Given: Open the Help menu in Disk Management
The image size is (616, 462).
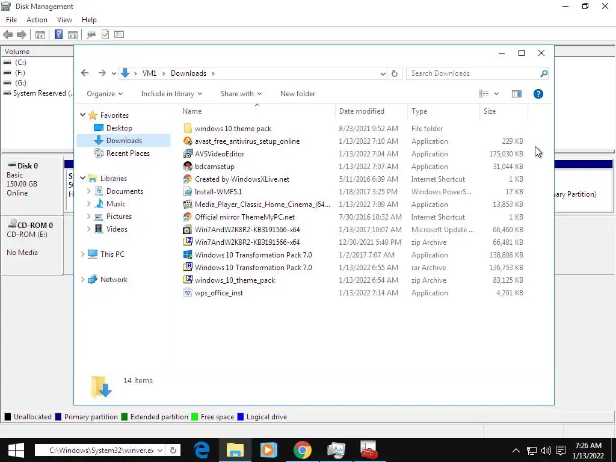Looking at the screenshot, I should [89, 20].
